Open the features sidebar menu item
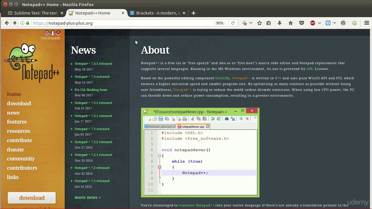 [17, 122]
